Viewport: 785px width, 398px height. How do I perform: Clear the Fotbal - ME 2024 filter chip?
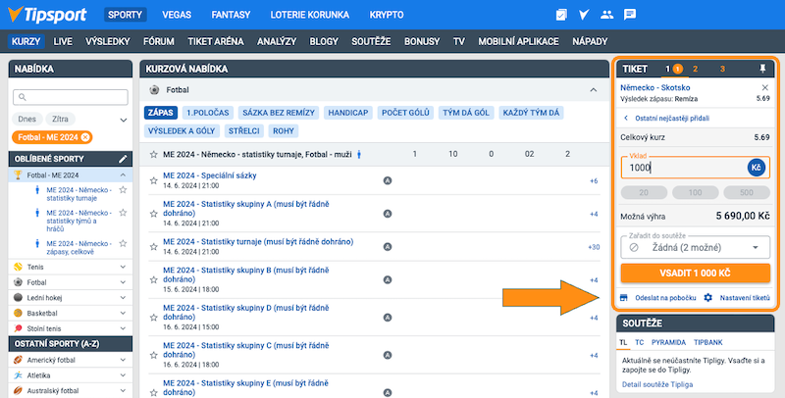tap(85, 137)
